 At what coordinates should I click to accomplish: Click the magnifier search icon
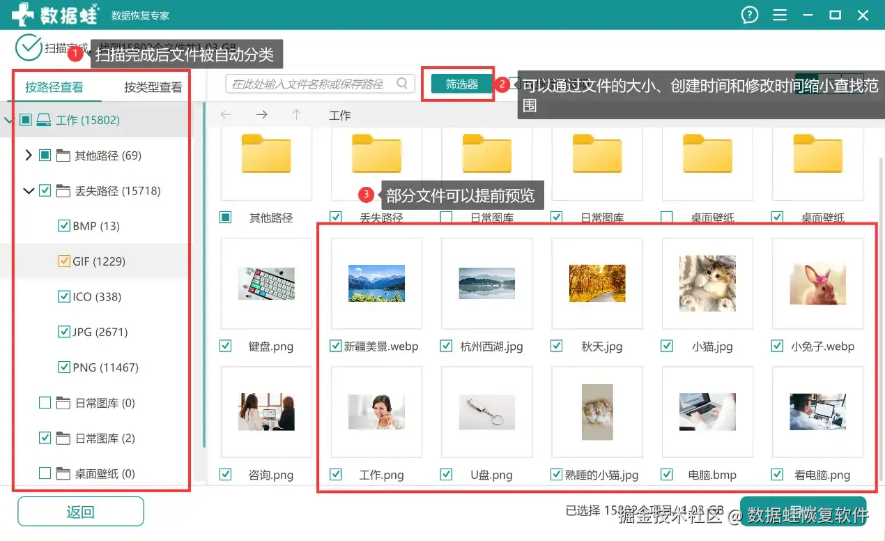[x=402, y=84]
